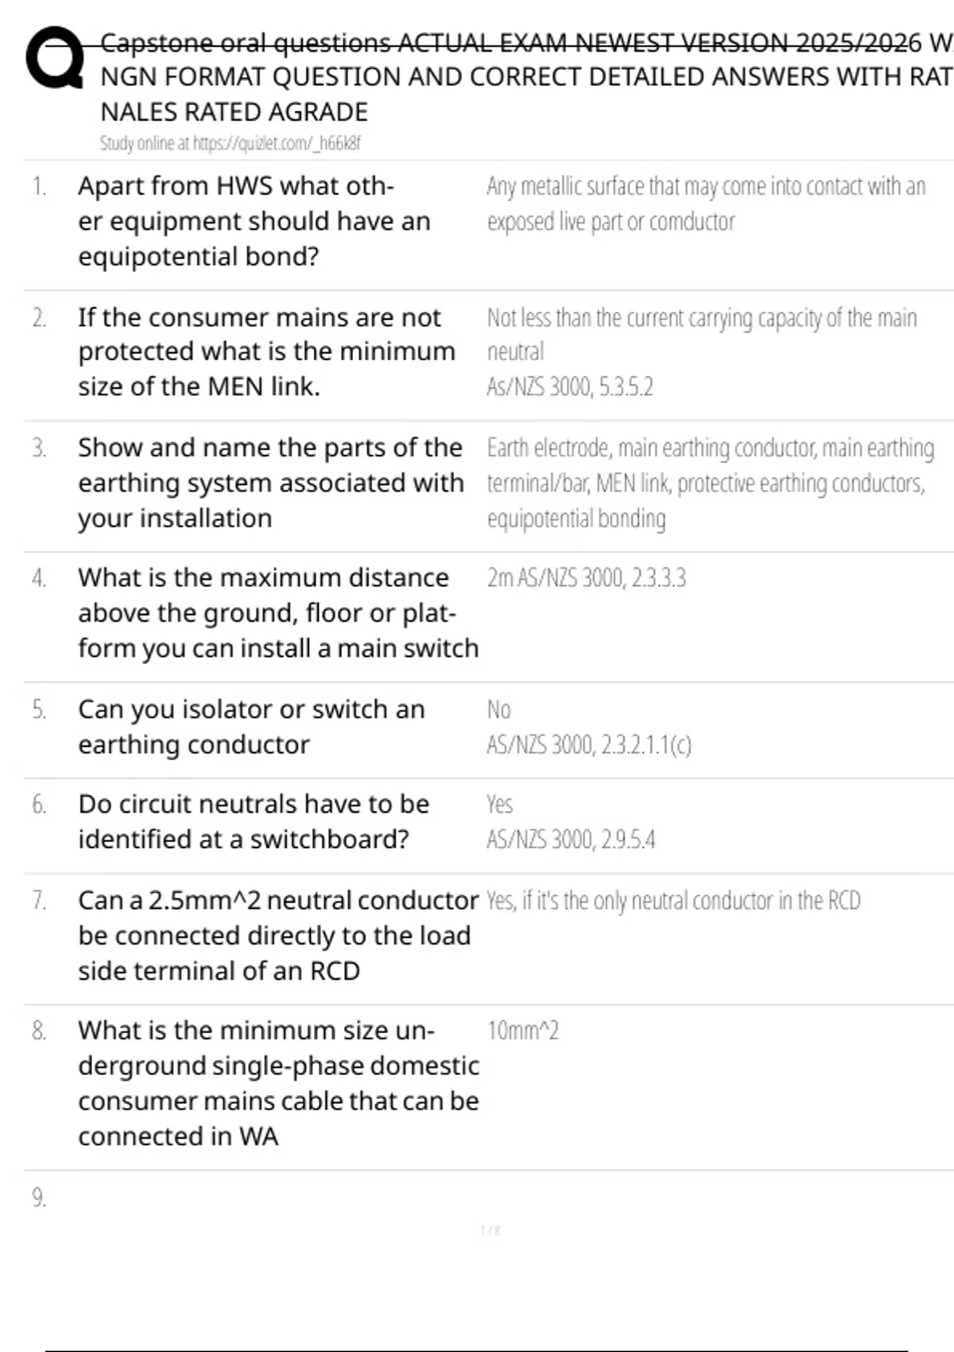Select the main switch maximum distance question
The width and height of the screenshot is (954, 1352).
click(x=277, y=613)
